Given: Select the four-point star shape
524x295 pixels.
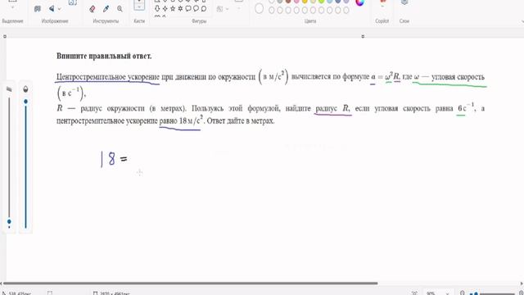Looking at the screenshot, I should 165,8.
